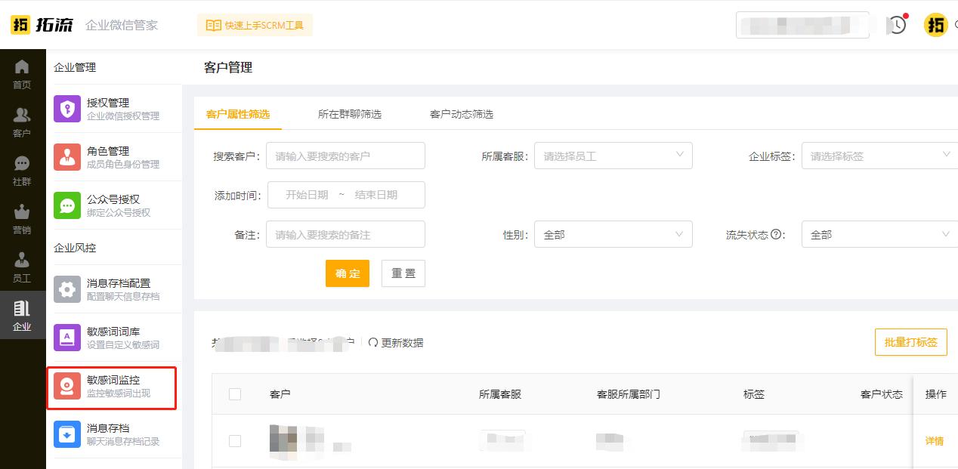
Task: Open 消息存档配置 via its gear icon
Action: click(67, 289)
